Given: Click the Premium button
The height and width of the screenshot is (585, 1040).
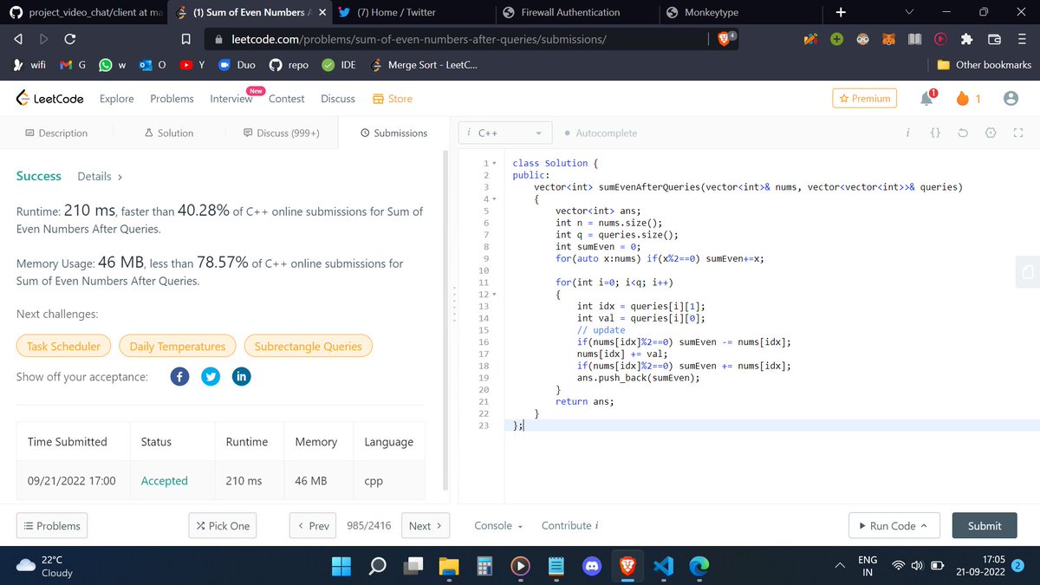Looking at the screenshot, I should coord(864,99).
